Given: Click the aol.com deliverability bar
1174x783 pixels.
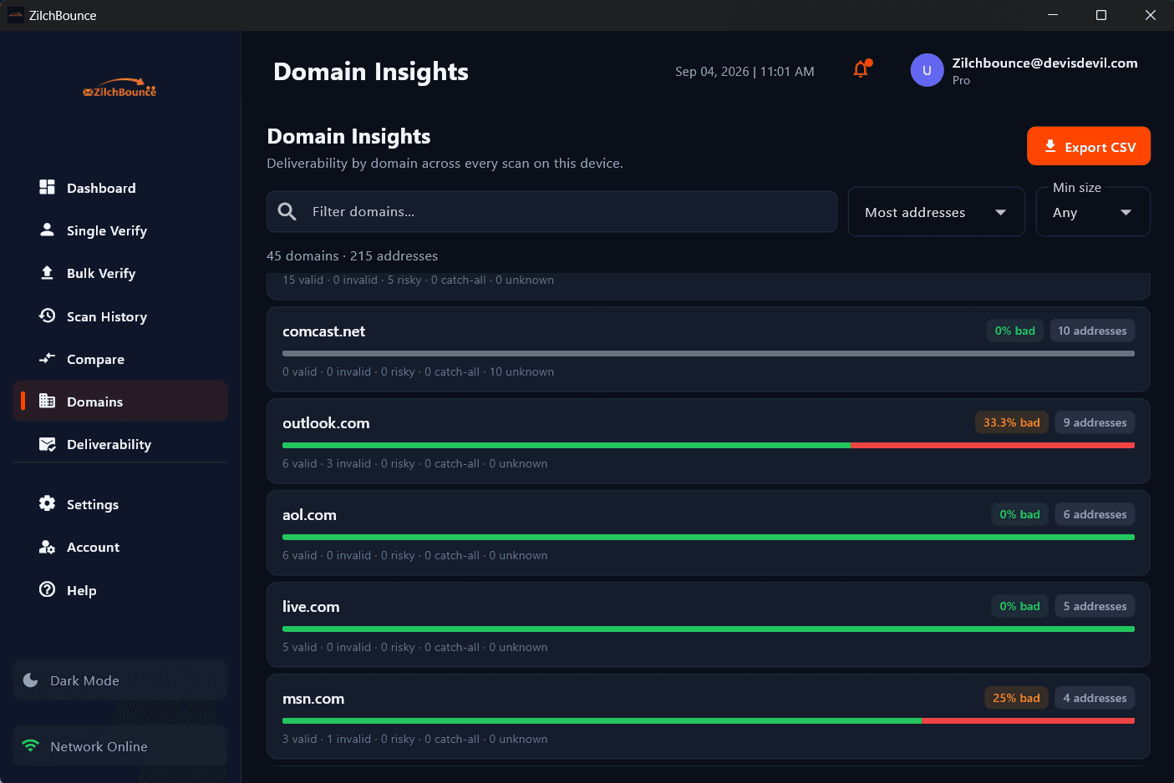Looking at the screenshot, I should (709, 537).
